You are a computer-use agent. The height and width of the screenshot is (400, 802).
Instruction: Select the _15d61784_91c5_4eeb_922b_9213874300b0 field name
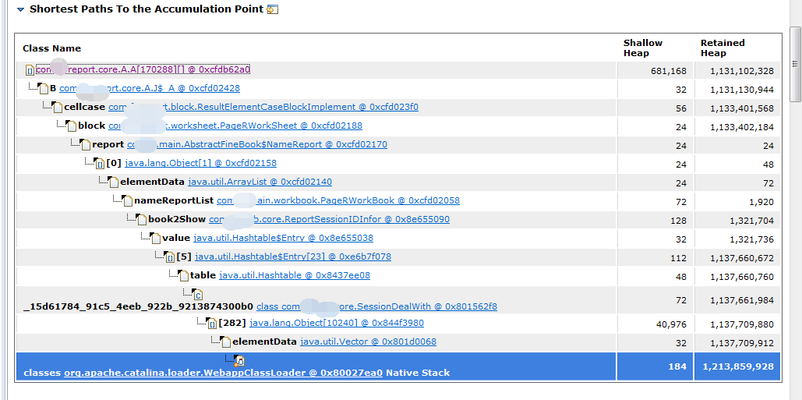click(138, 306)
